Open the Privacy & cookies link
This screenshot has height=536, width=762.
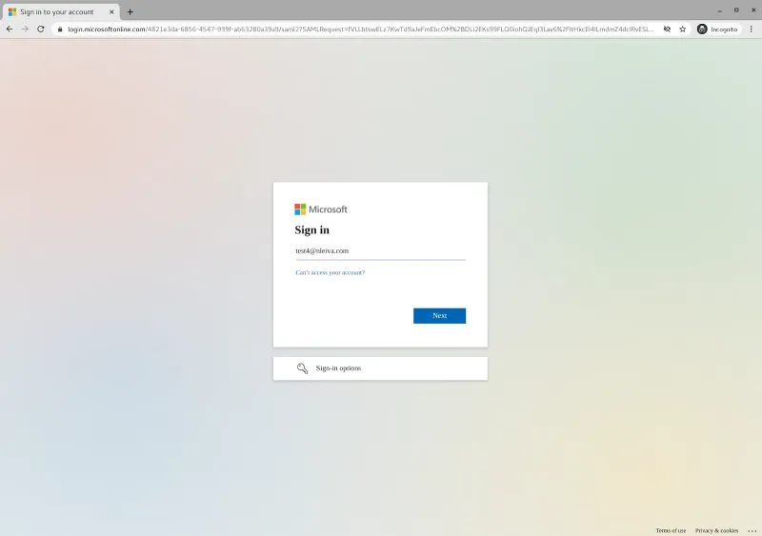[x=716, y=530]
